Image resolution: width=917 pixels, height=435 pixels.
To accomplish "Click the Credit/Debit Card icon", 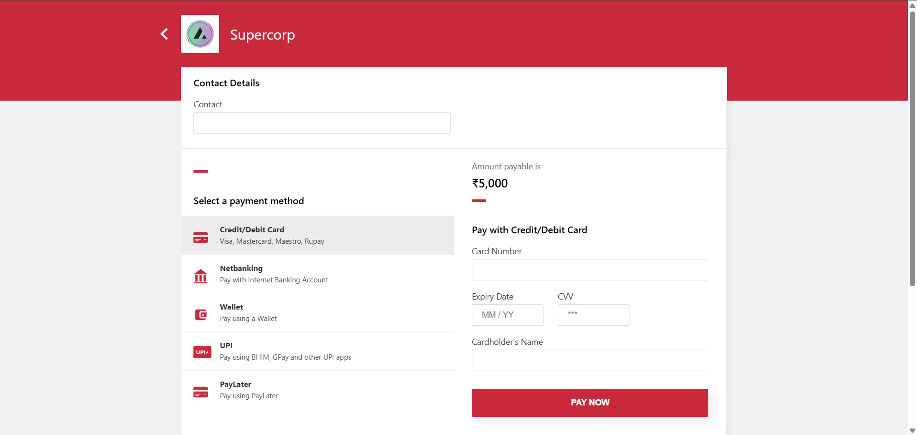I will pos(201,237).
